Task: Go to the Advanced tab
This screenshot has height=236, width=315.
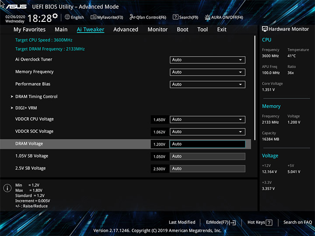Action: pos(126,30)
